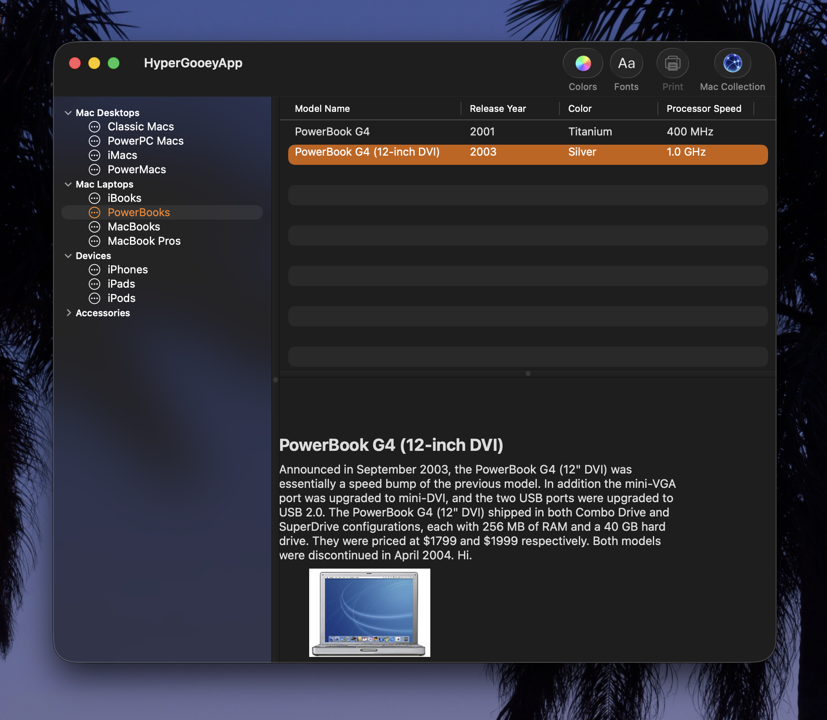Select iPods in sidebar
The height and width of the screenshot is (720, 827).
[122, 298]
